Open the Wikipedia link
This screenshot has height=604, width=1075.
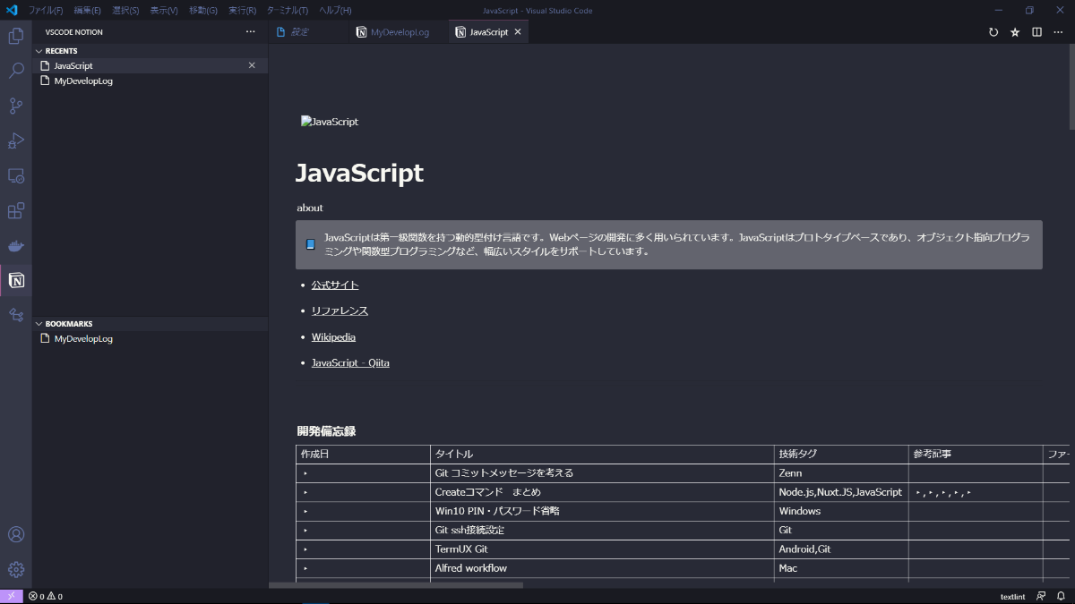tap(333, 336)
